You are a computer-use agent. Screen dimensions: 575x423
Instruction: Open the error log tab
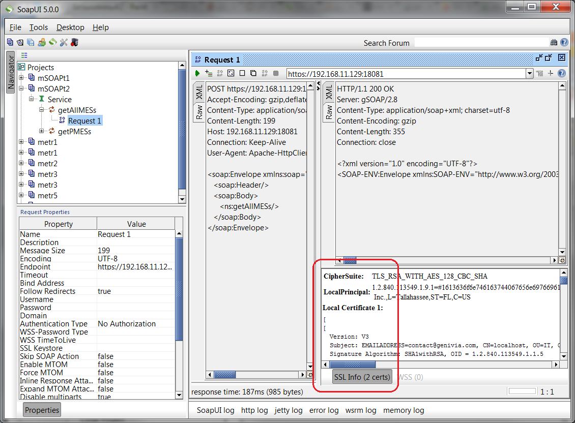pyautogui.click(x=324, y=410)
